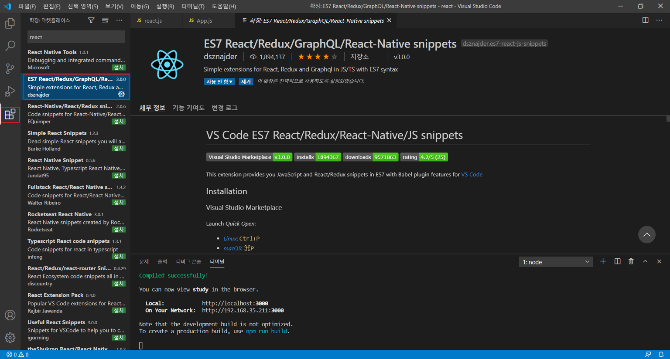The image size is (670, 359).
Task: Split the editor to the right
Action: point(646,20)
